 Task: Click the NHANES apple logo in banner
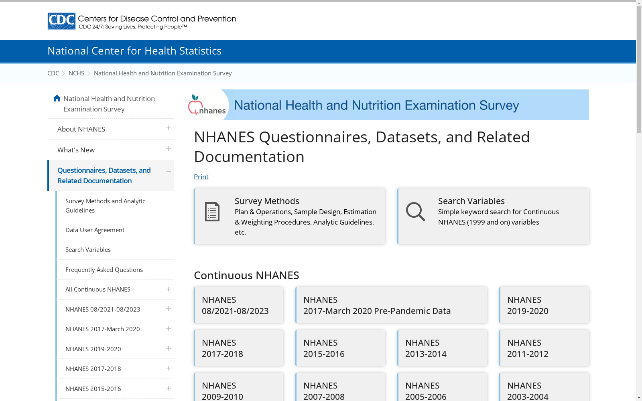click(207, 105)
